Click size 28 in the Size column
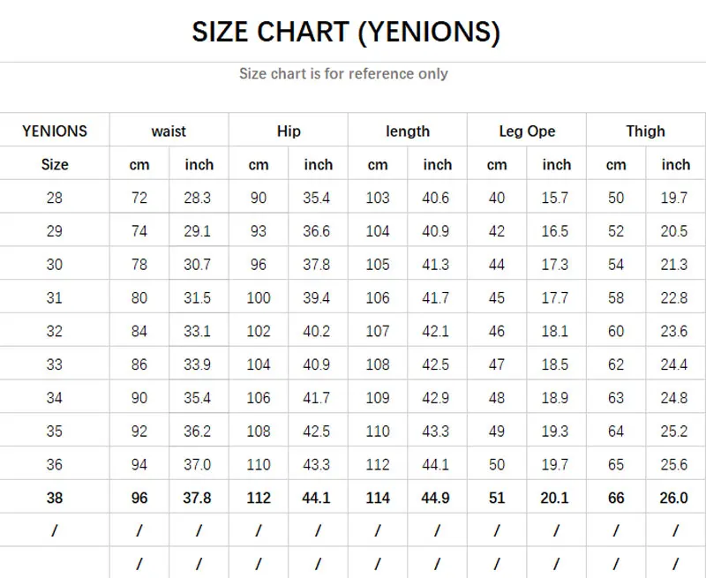Viewport: 706px width, 578px height. tap(55, 198)
